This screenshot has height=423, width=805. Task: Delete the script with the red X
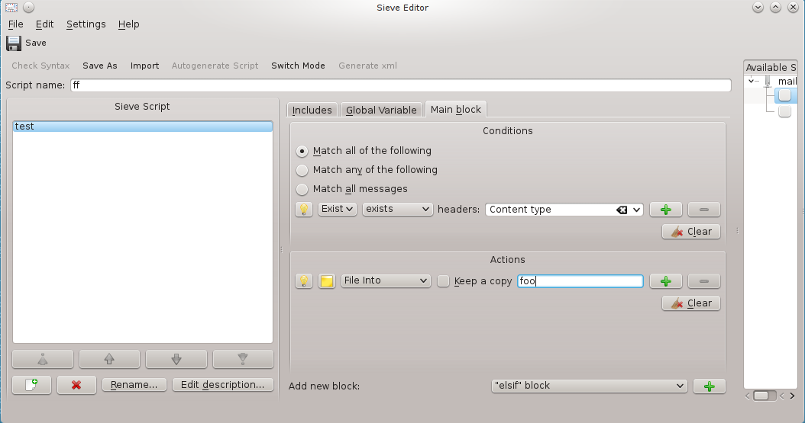point(76,385)
